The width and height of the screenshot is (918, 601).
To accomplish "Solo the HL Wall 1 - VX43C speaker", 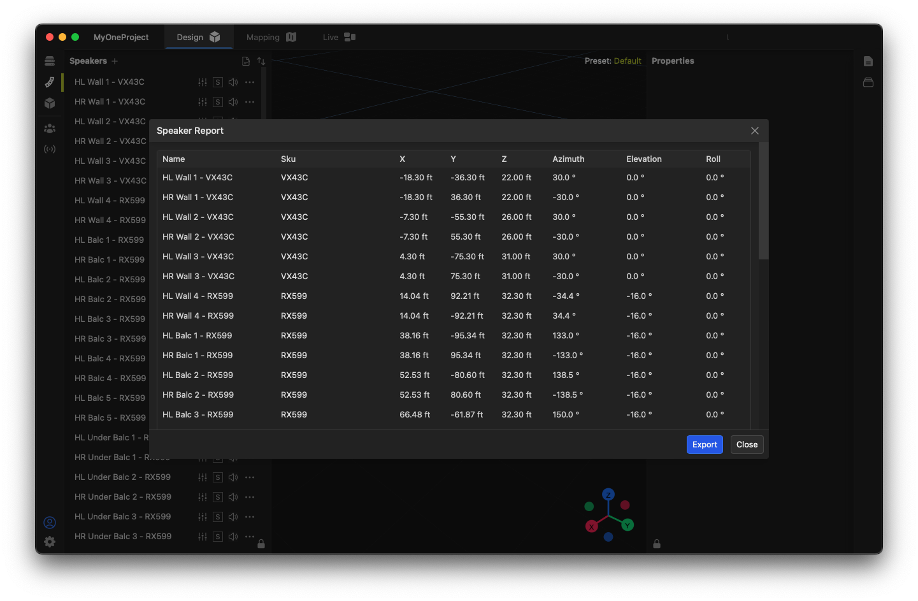I will coord(218,82).
